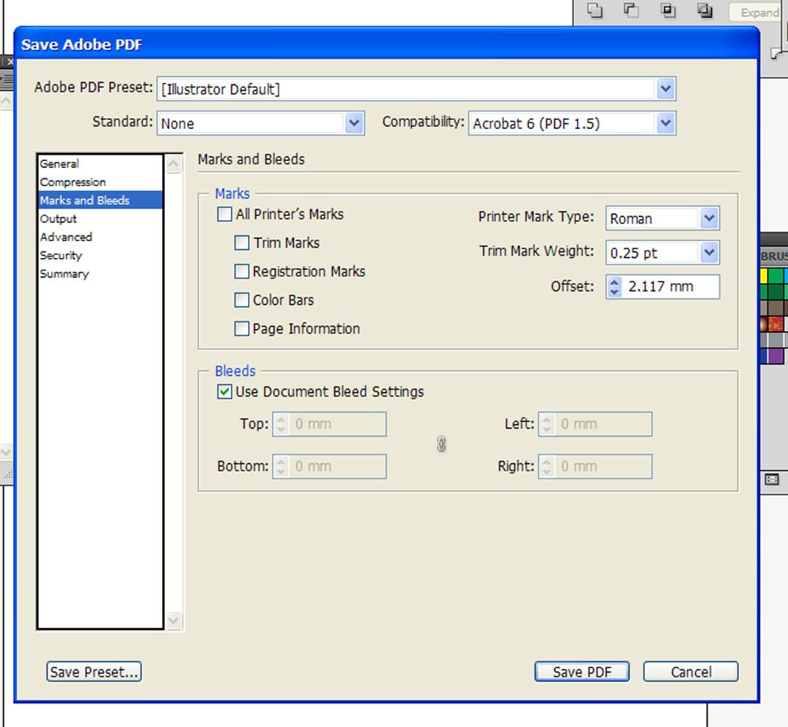Turn on Page Information checkbox

(x=242, y=328)
